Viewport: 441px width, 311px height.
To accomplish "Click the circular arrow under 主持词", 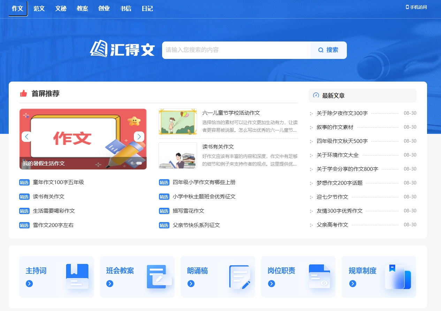I will click(x=29, y=283).
